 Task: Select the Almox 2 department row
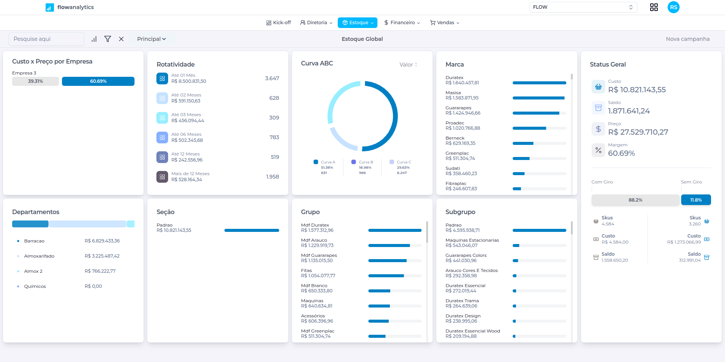[73, 271]
